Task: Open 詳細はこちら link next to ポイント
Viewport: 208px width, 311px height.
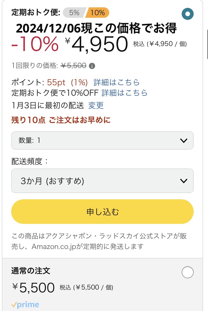Action: (x=117, y=82)
